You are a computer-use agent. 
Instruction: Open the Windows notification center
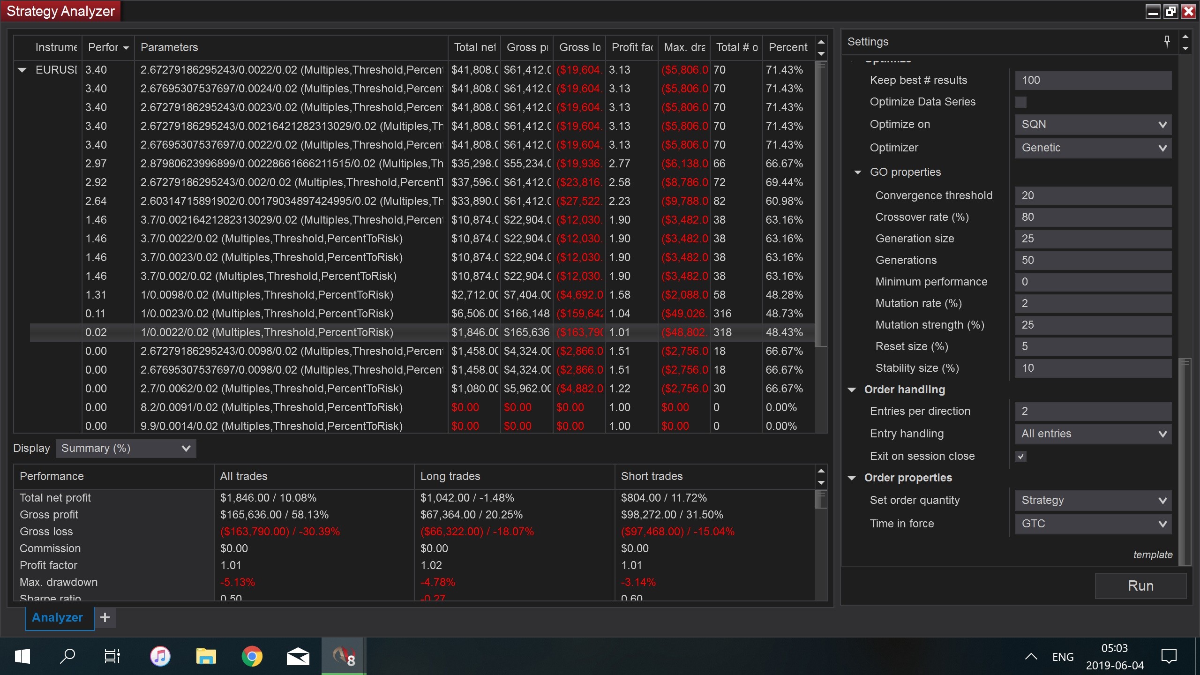point(1169,656)
